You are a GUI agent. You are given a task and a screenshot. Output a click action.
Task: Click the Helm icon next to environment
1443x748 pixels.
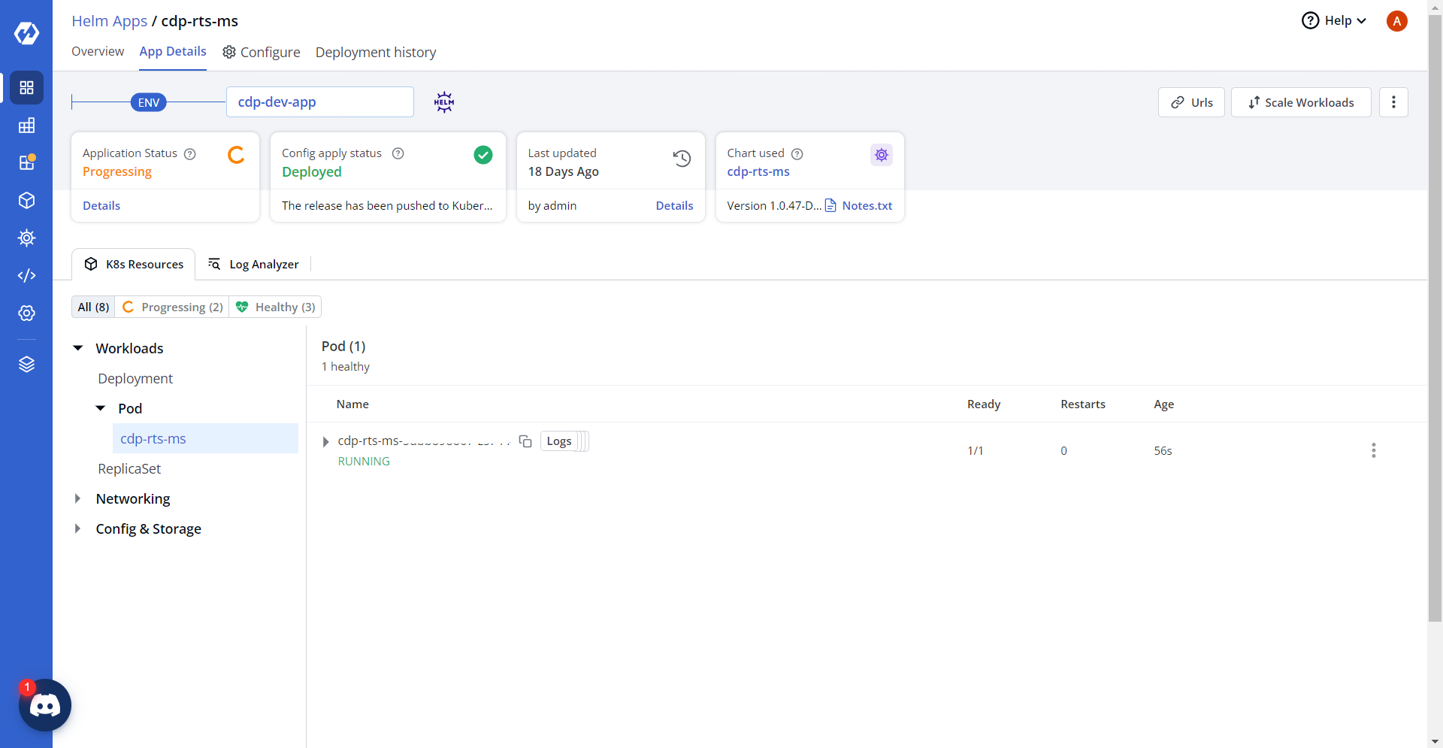point(444,102)
